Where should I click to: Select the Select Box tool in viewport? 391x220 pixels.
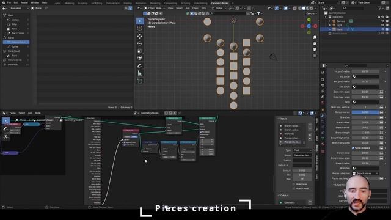click(x=140, y=21)
